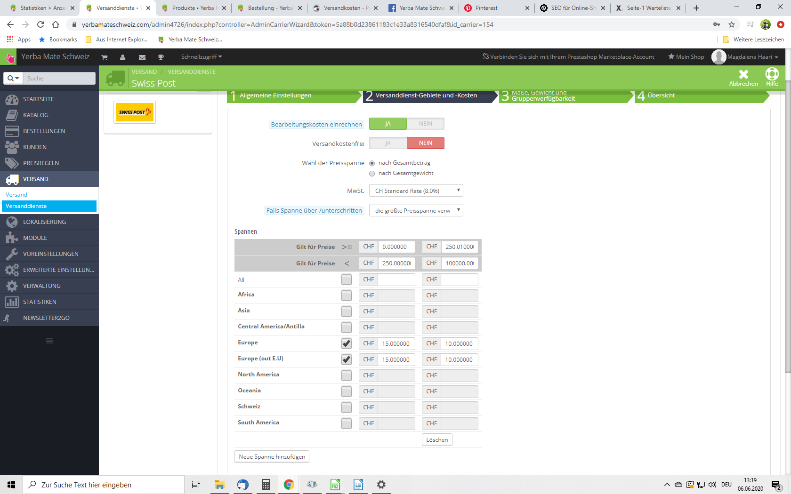Go to step 3 Maße, Gewicht und Gruppenverfügbarkeit
Viewport: 791px width, 494px height.
tap(566, 96)
